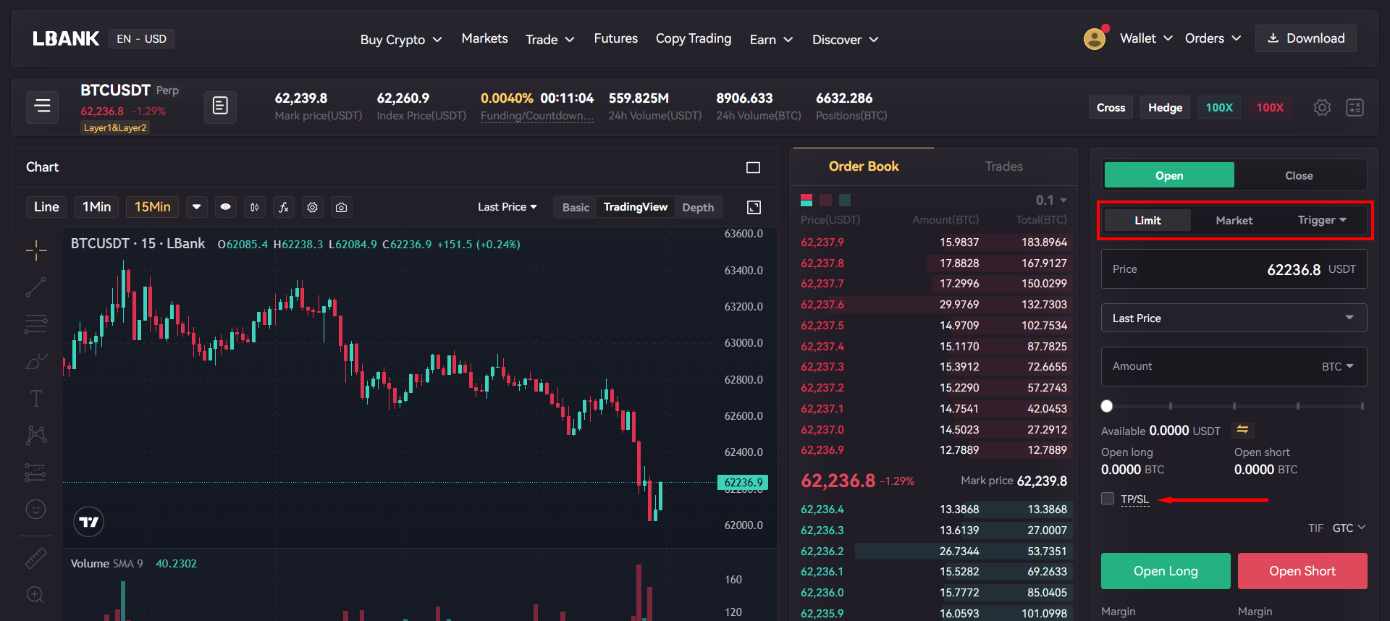Enable the TP/SL checkbox
The image size is (1390, 621).
[1108, 499]
